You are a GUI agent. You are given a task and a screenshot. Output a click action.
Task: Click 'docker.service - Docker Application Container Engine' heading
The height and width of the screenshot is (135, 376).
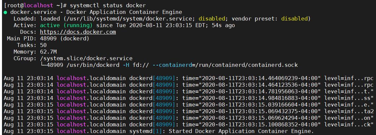tap(96, 12)
